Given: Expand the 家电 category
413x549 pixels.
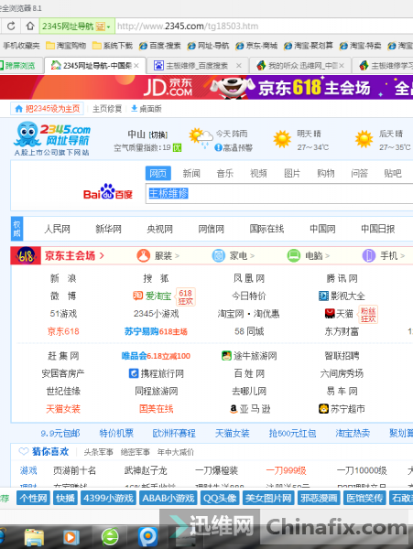Looking at the screenshot, I should click(x=234, y=255).
